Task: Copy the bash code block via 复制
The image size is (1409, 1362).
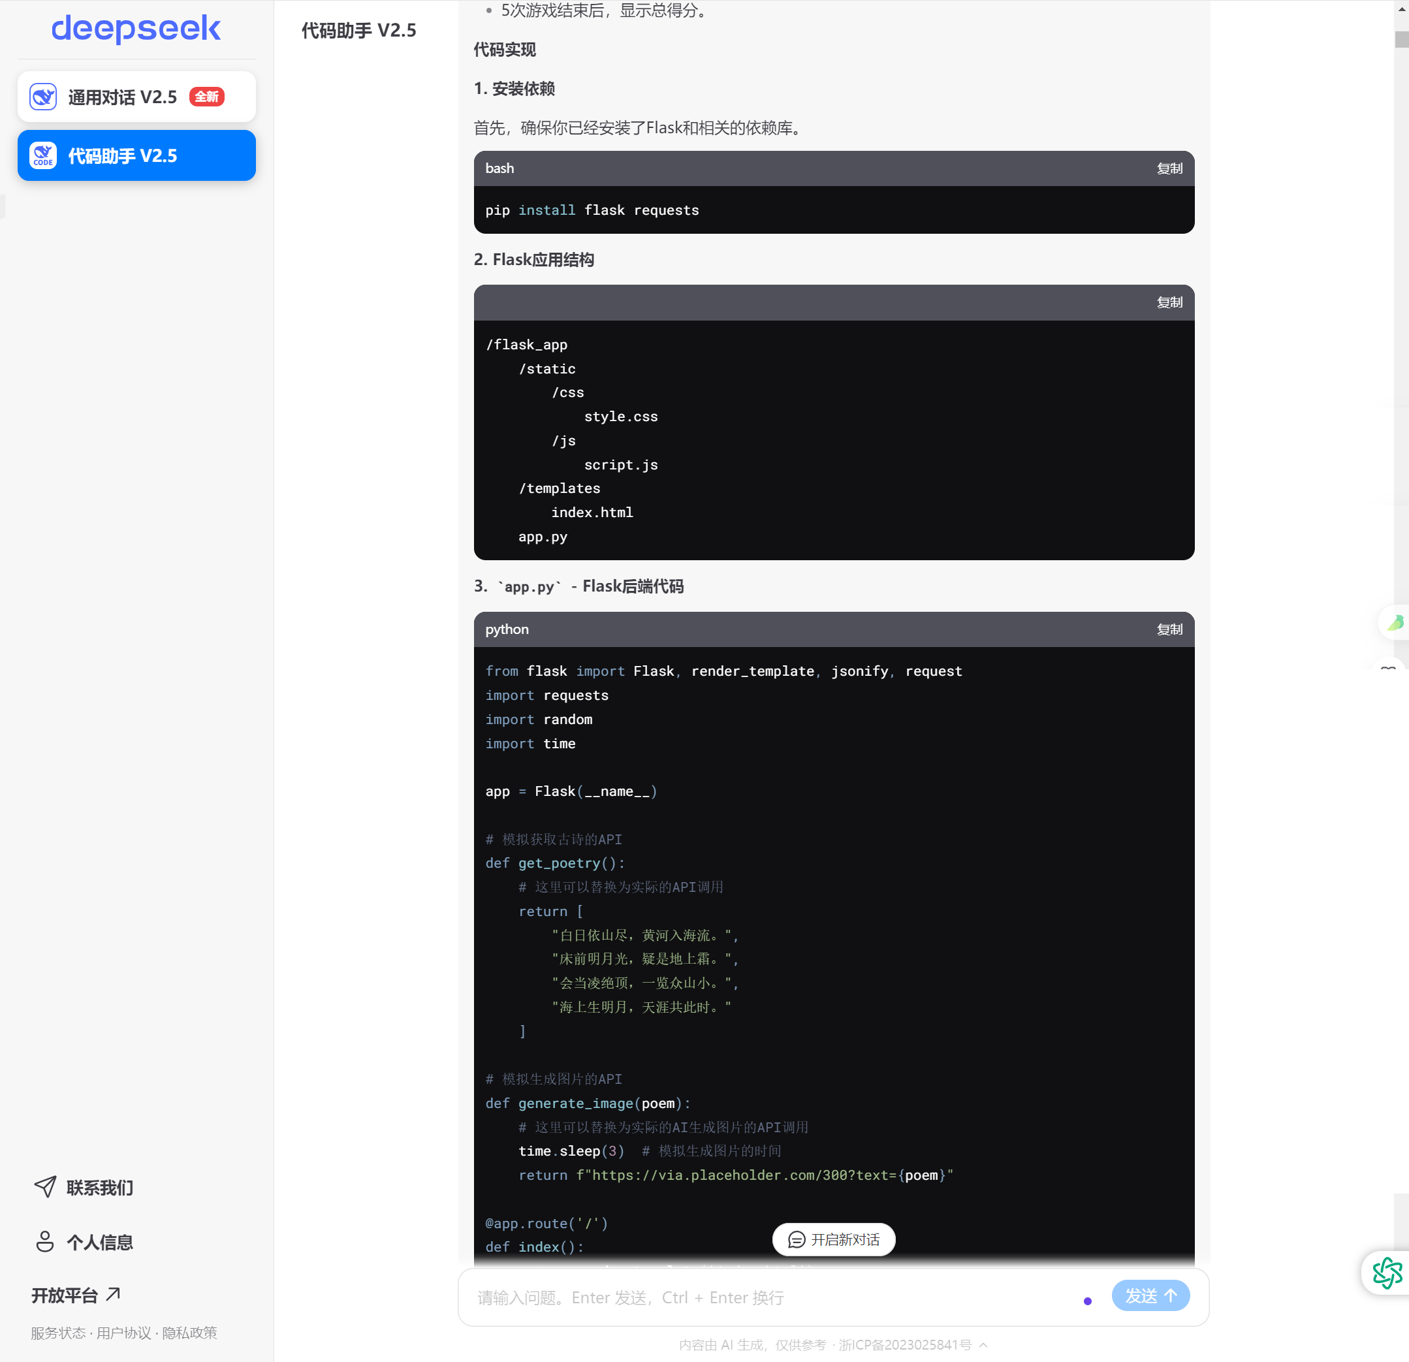Action: click(x=1169, y=168)
